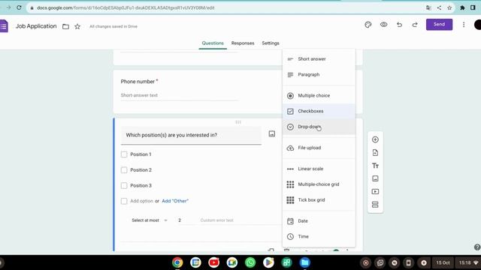
Task: Click the Add "Other" link
Action: [175, 201]
